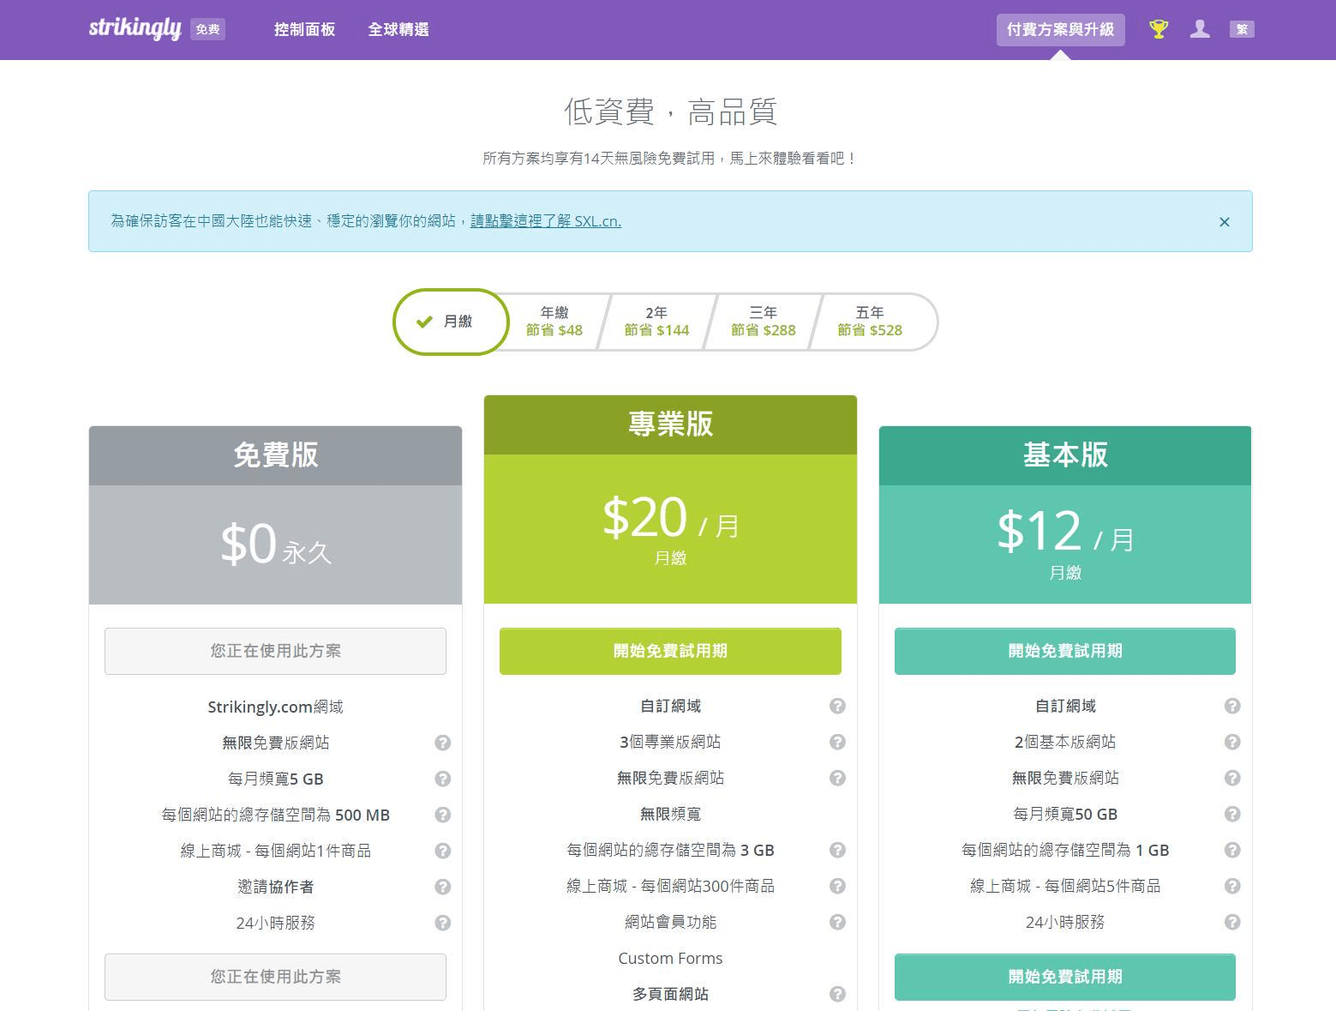Dismiss the China accessibility notice banner

1224,221
